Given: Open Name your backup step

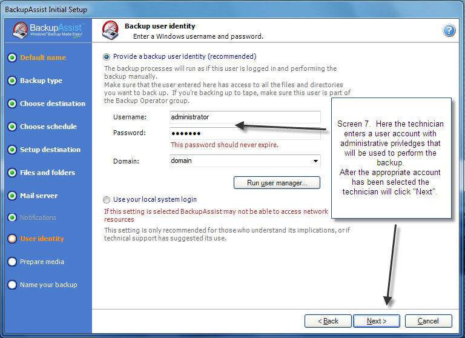Looking at the screenshot, I should 48,285.
